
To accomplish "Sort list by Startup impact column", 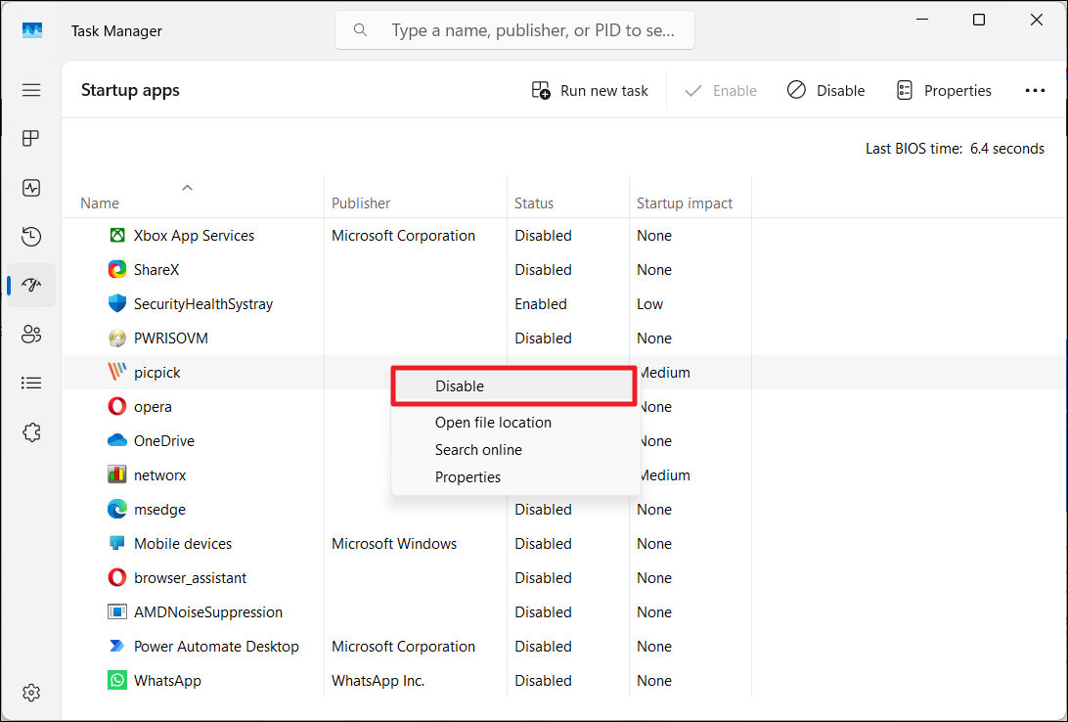I will pyautogui.click(x=685, y=203).
